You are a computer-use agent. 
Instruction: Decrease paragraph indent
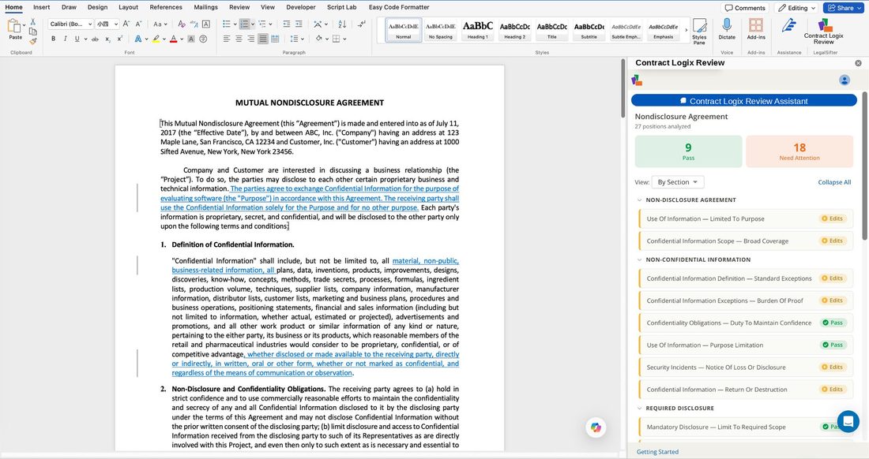(x=287, y=24)
